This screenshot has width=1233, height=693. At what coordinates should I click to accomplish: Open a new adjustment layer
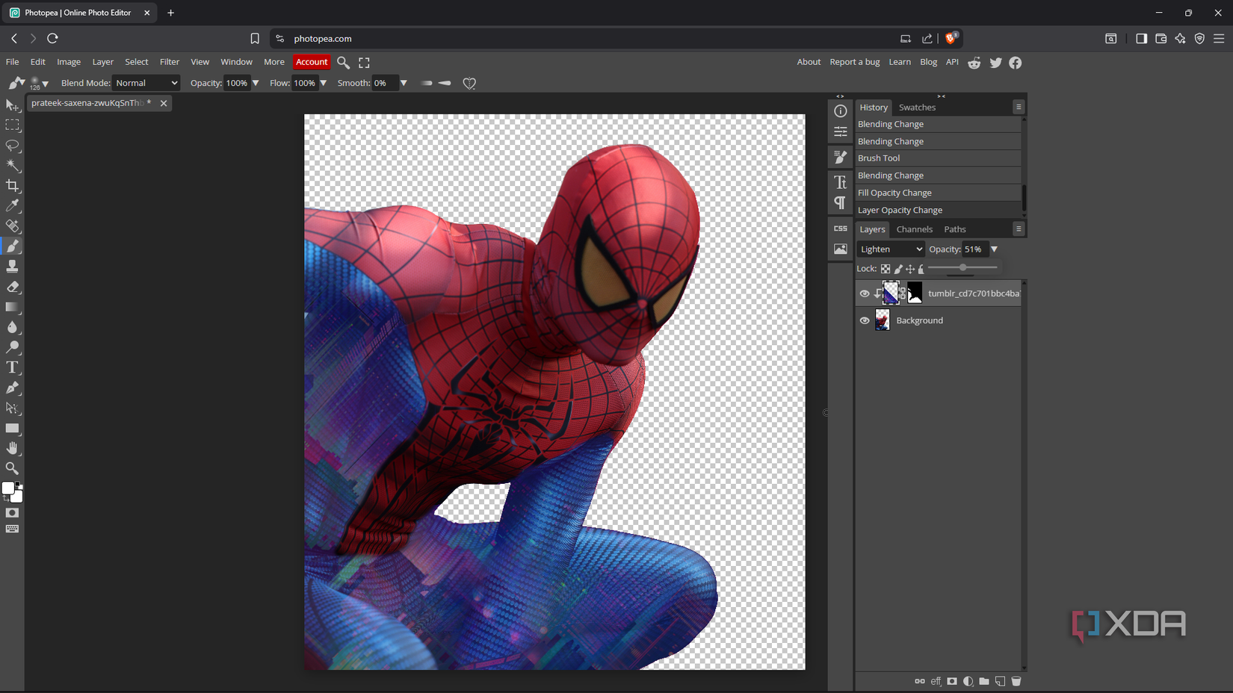tap(968, 681)
